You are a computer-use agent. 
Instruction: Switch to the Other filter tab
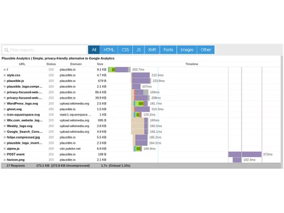206,50
